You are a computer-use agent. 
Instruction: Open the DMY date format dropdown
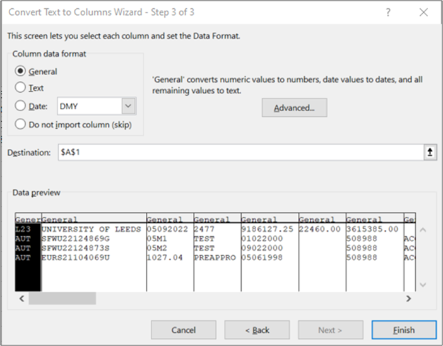tap(129, 106)
